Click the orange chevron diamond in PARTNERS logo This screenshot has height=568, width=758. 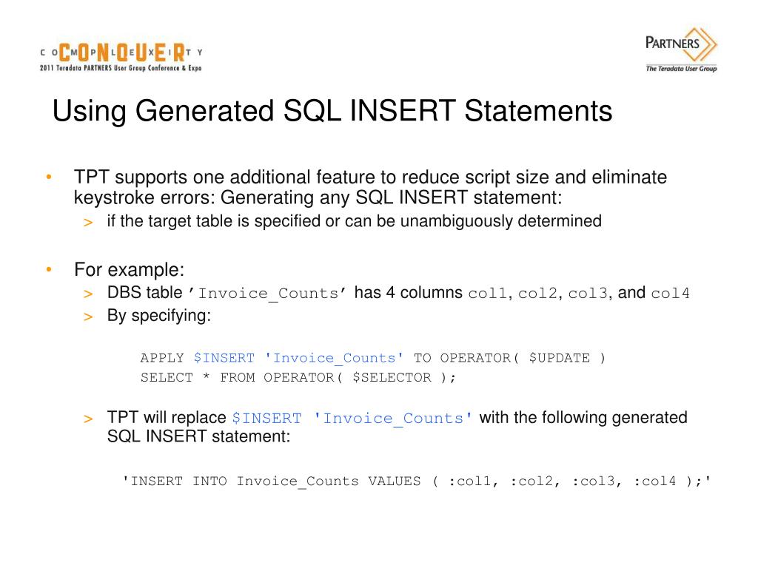tap(708, 45)
